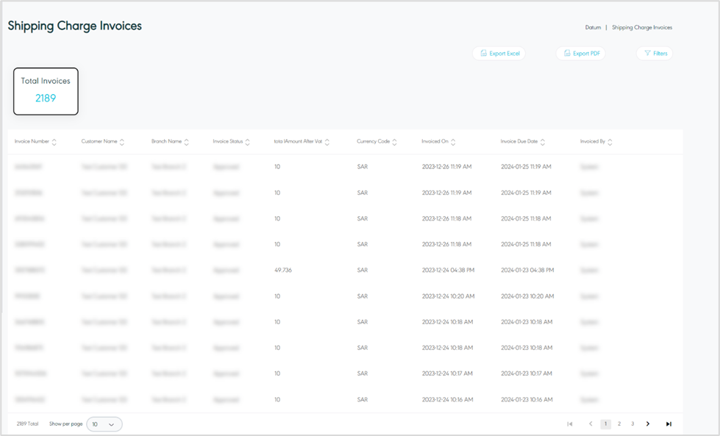
Task: Go to page 2
Action: tap(619, 424)
